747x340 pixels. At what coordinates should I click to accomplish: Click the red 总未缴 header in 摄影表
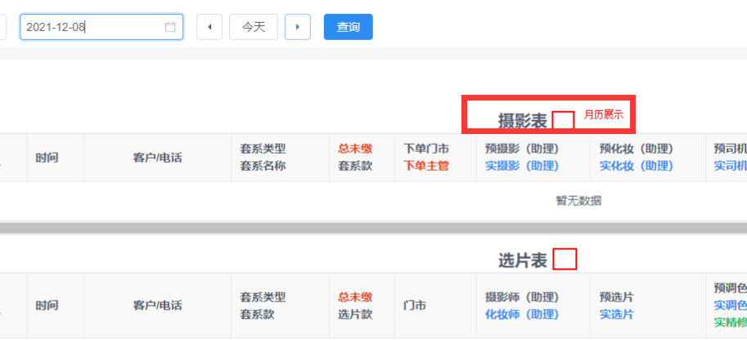point(355,149)
